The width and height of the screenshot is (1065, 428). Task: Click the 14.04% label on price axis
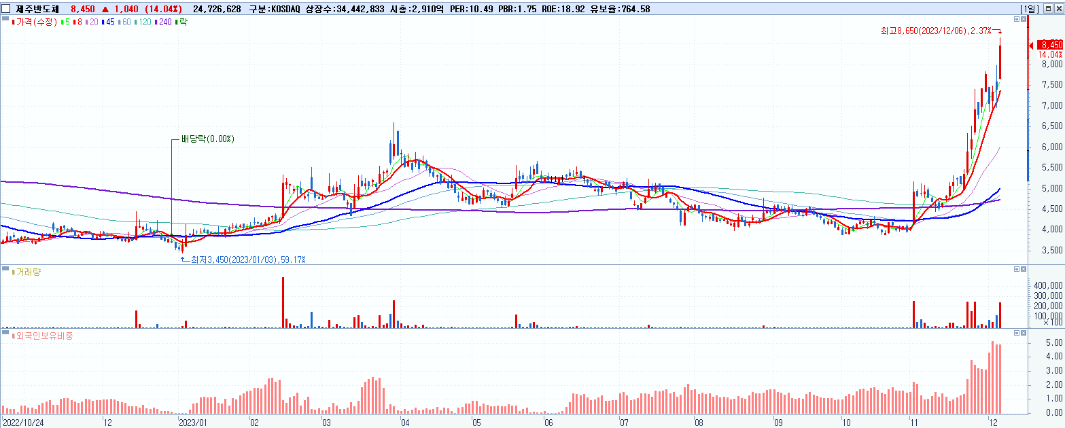[x=1051, y=54]
